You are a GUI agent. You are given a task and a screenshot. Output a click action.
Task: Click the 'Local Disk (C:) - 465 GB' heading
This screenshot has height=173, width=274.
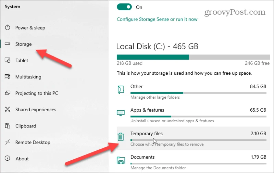157,47
